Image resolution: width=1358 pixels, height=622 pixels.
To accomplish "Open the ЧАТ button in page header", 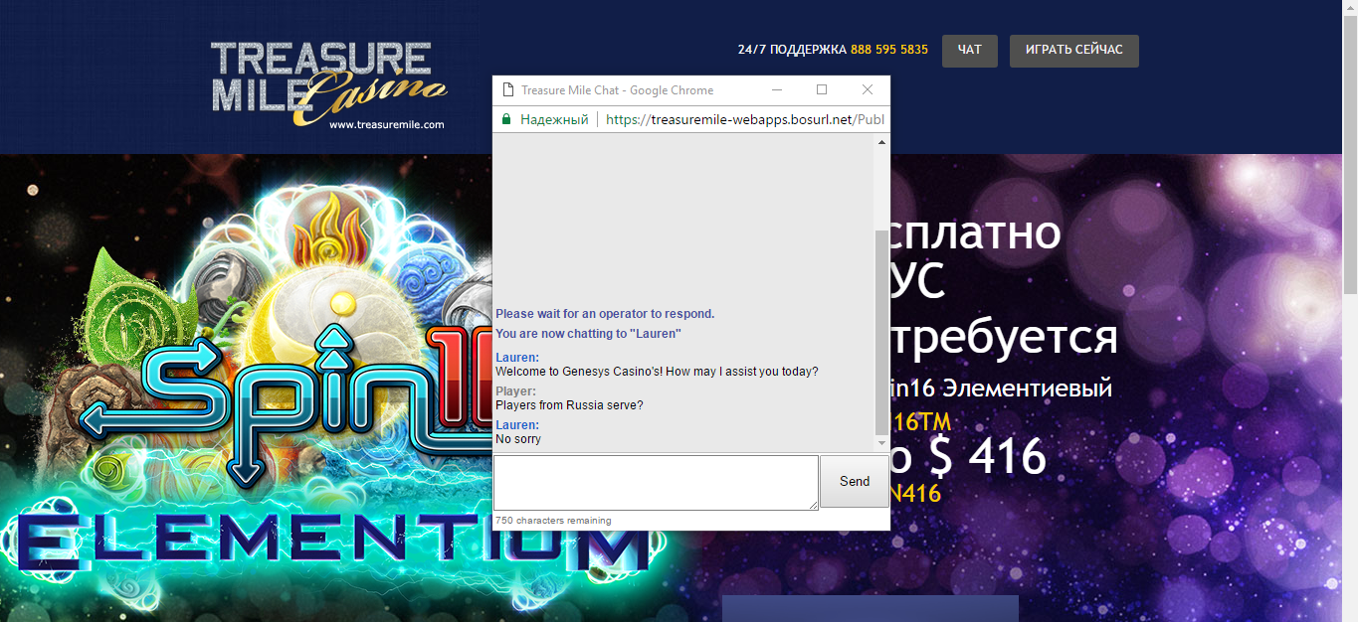I will [970, 51].
